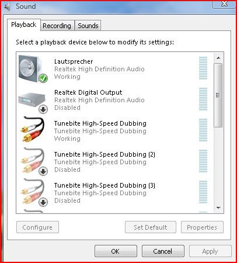The width and height of the screenshot is (237, 263).
Task: Click the level meter beside Lautsprecher
Action: click(x=203, y=68)
